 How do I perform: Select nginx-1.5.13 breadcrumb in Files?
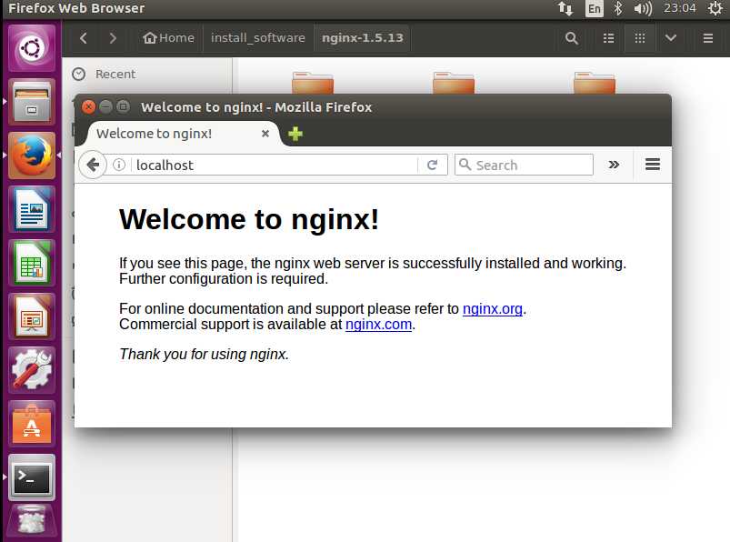click(362, 37)
